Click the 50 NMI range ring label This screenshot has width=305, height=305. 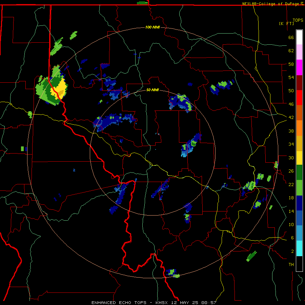tap(152, 90)
